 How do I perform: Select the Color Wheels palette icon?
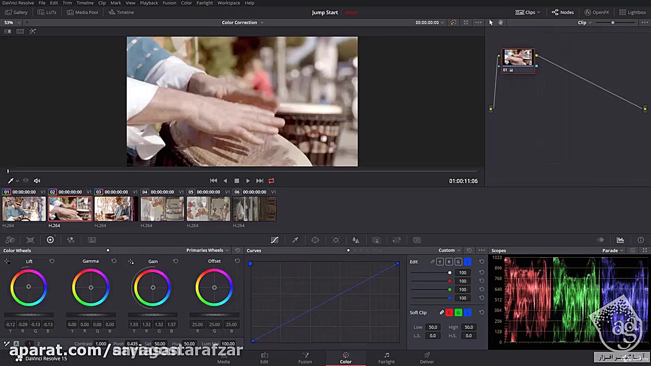[x=50, y=239]
